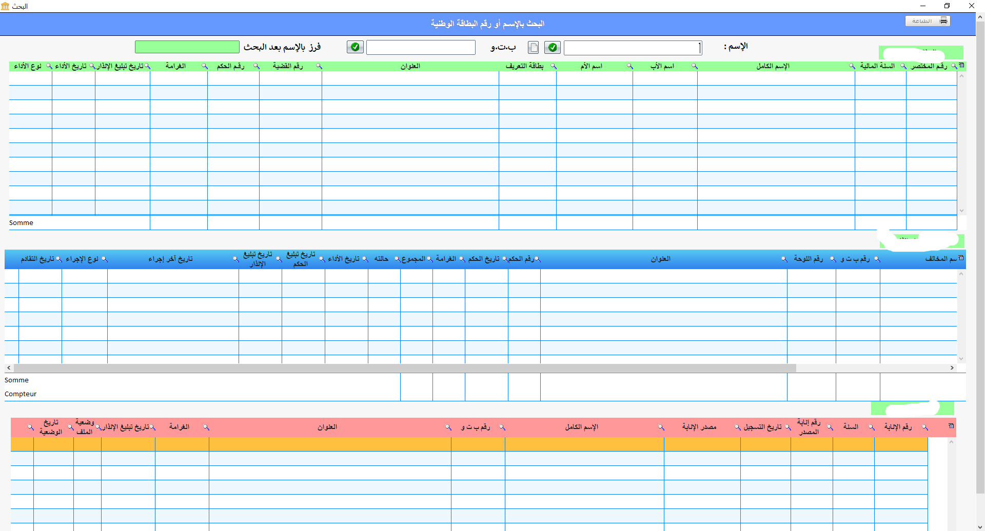
Task: Search the تاريخ الوضعية column via magnifier
Action: pyautogui.click(x=70, y=427)
